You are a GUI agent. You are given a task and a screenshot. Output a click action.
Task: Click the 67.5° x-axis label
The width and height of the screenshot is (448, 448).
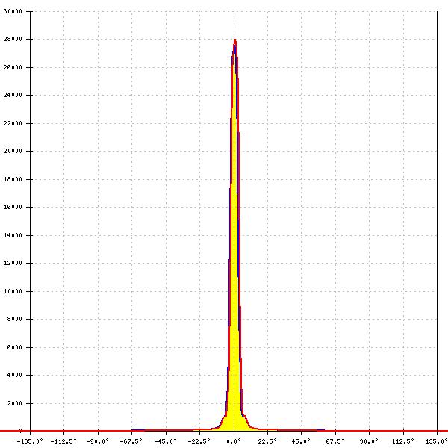pyautogui.click(x=335, y=441)
